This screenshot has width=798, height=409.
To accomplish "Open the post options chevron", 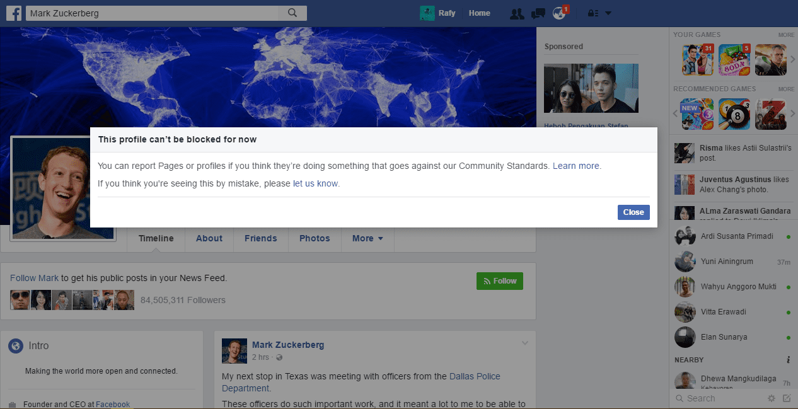I will [524, 343].
